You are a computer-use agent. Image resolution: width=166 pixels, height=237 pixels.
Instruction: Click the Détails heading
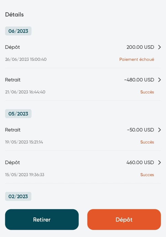click(14, 15)
